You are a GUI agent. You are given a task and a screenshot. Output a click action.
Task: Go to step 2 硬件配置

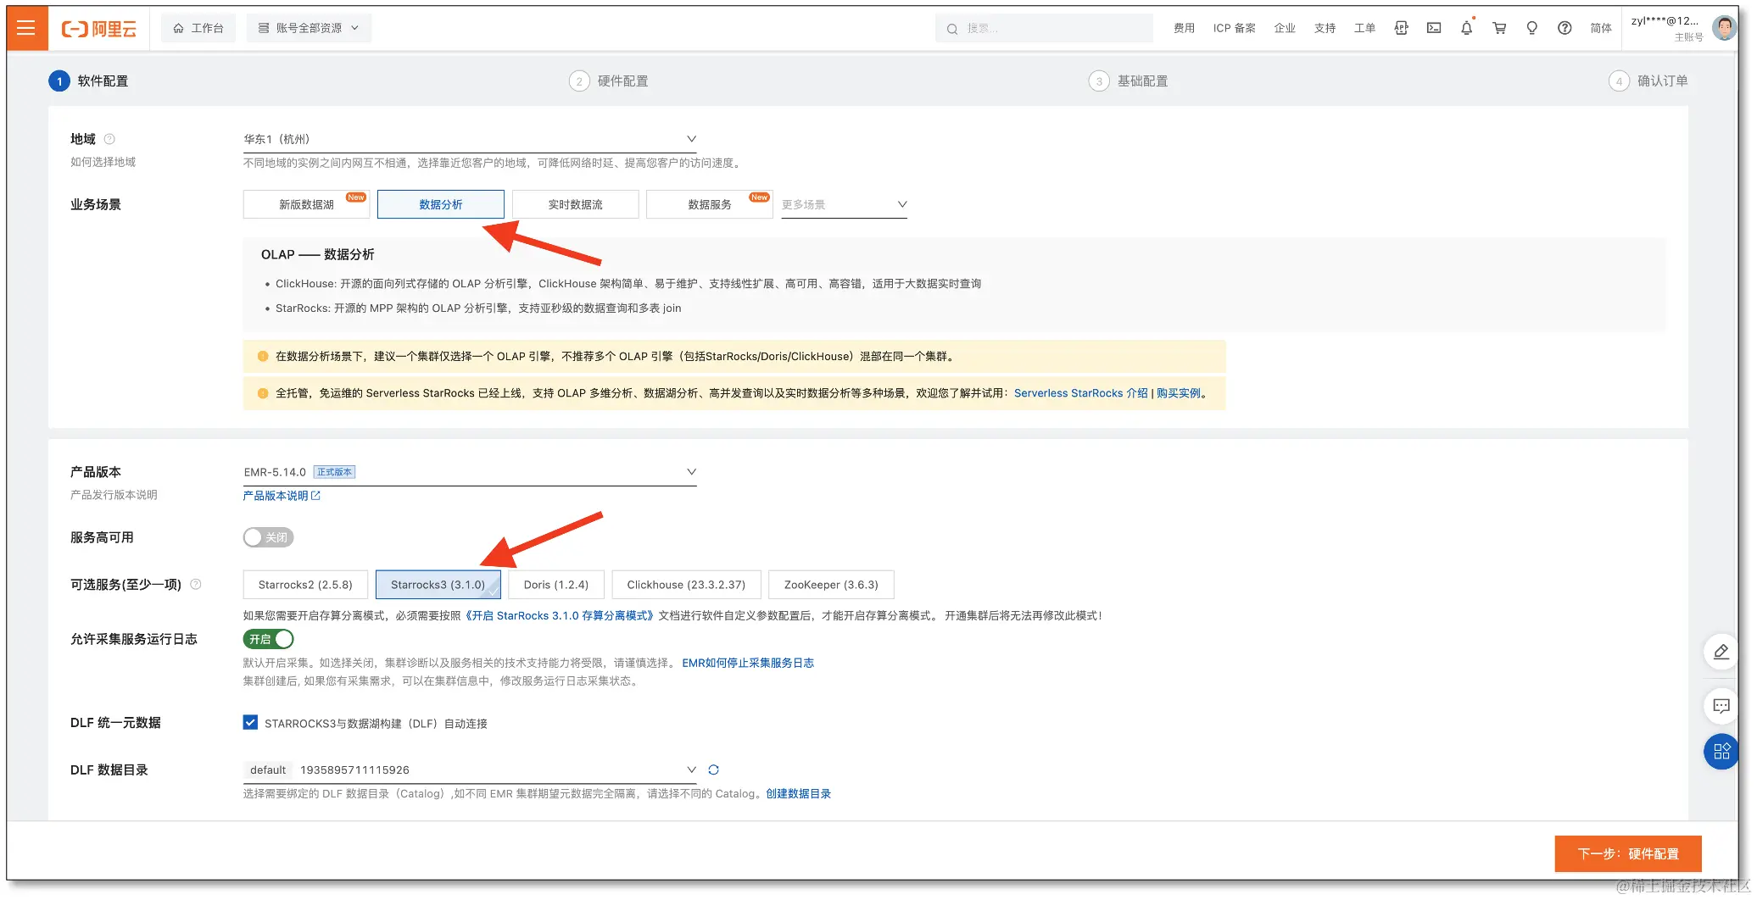[609, 81]
